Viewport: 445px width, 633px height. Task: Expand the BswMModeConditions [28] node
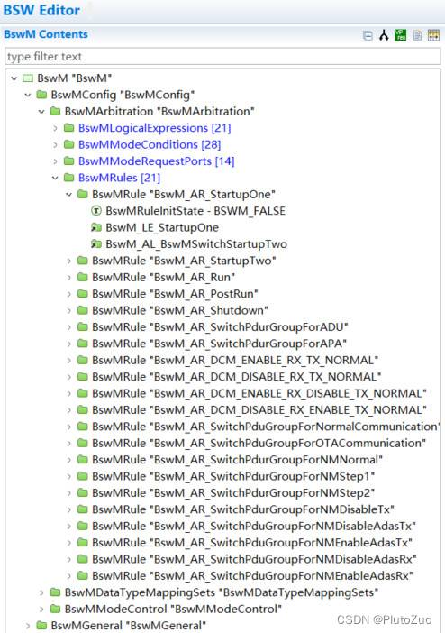(x=55, y=144)
